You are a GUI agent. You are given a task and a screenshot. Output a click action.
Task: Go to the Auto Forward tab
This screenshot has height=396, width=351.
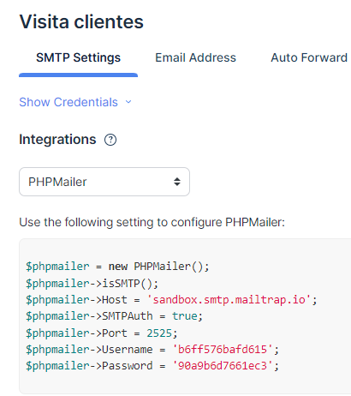click(x=309, y=57)
